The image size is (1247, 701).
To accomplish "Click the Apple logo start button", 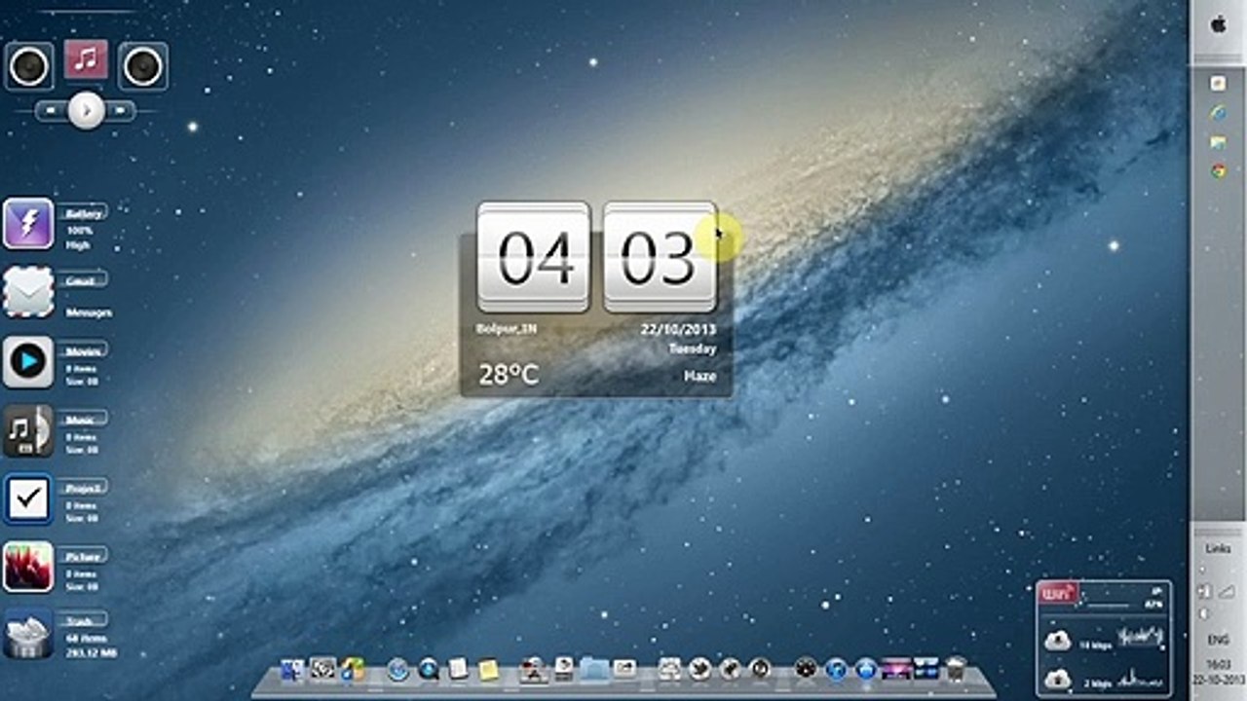I will coord(1218,25).
